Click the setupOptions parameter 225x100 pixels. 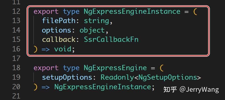tap(67, 77)
